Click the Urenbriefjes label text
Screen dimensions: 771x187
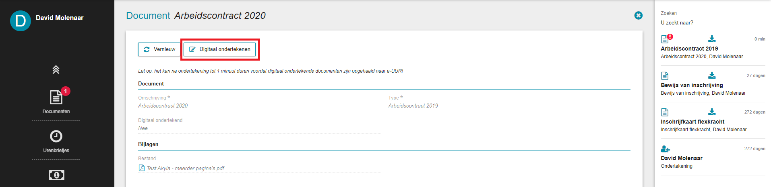point(56,150)
